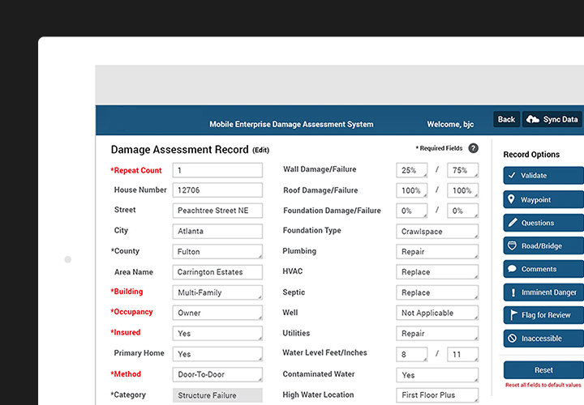Open Water Level inches dropdown showing 11

(x=463, y=355)
